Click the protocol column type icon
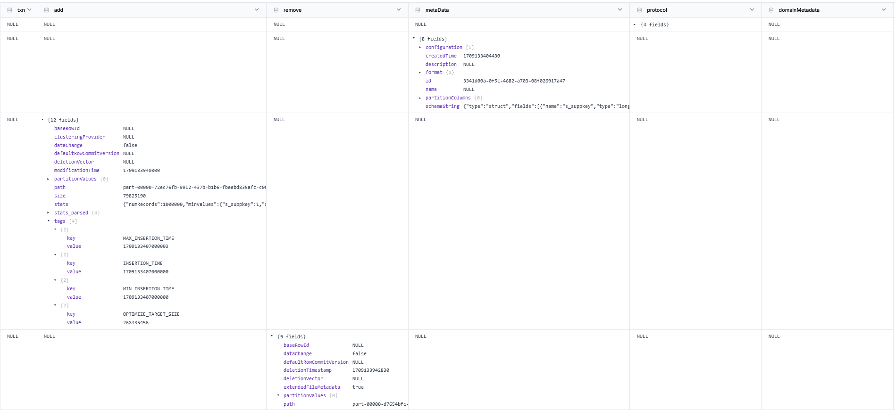This screenshot has width=895, height=410. point(639,10)
